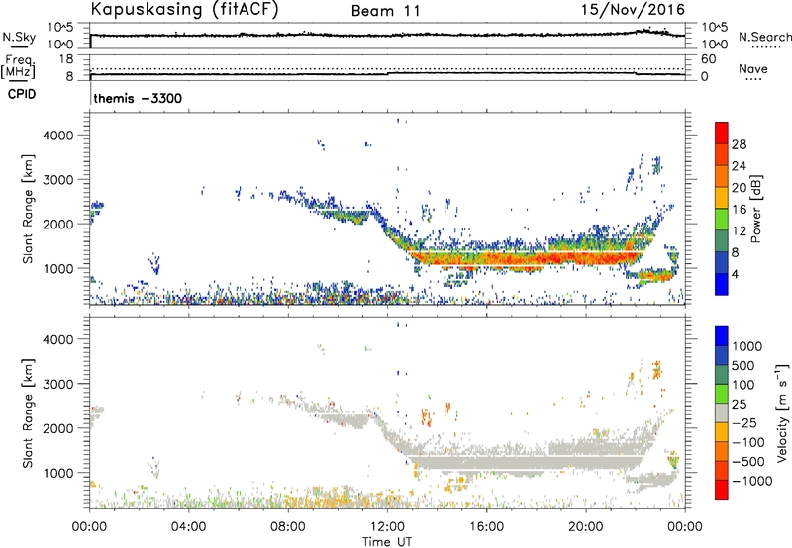Click the date '15/Nov/2016'
The image size is (792, 548).
click(633, 10)
